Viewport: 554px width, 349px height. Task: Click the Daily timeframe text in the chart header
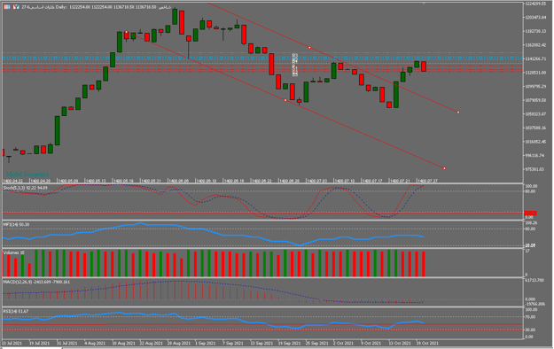coord(61,7)
